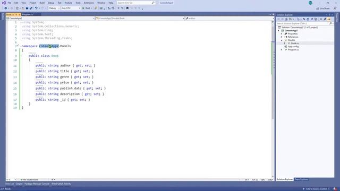Click the Open File toolbar icon

click(23, 8)
